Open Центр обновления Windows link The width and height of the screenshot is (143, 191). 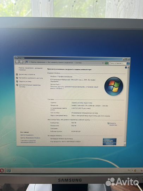coord(30,138)
